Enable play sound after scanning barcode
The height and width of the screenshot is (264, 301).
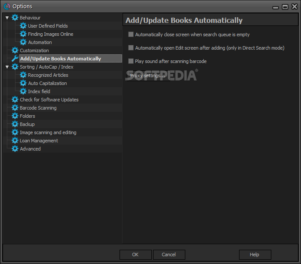pyautogui.click(x=131, y=61)
